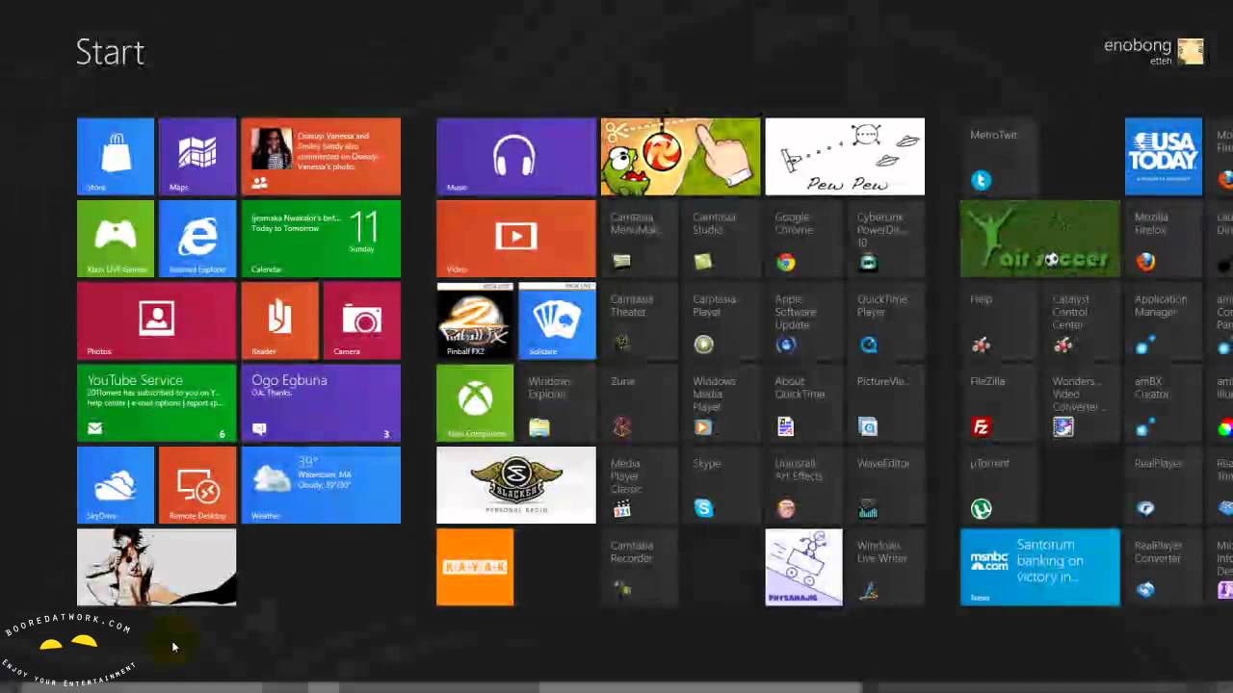Launch Physamajig game tile
This screenshot has height=693, width=1233.
tap(803, 567)
